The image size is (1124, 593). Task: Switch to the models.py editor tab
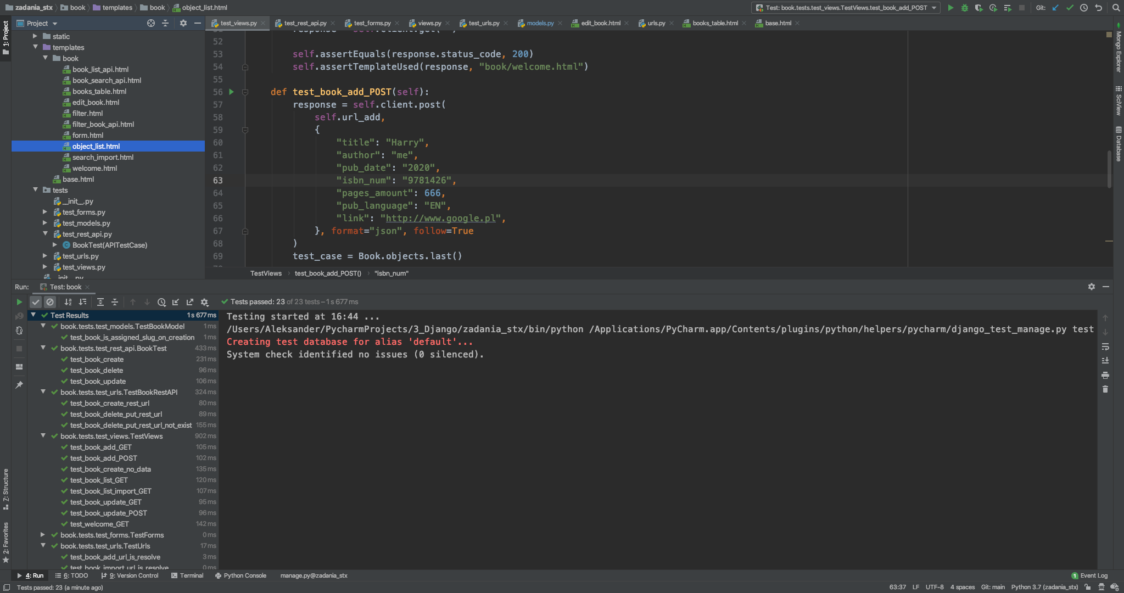[540, 23]
